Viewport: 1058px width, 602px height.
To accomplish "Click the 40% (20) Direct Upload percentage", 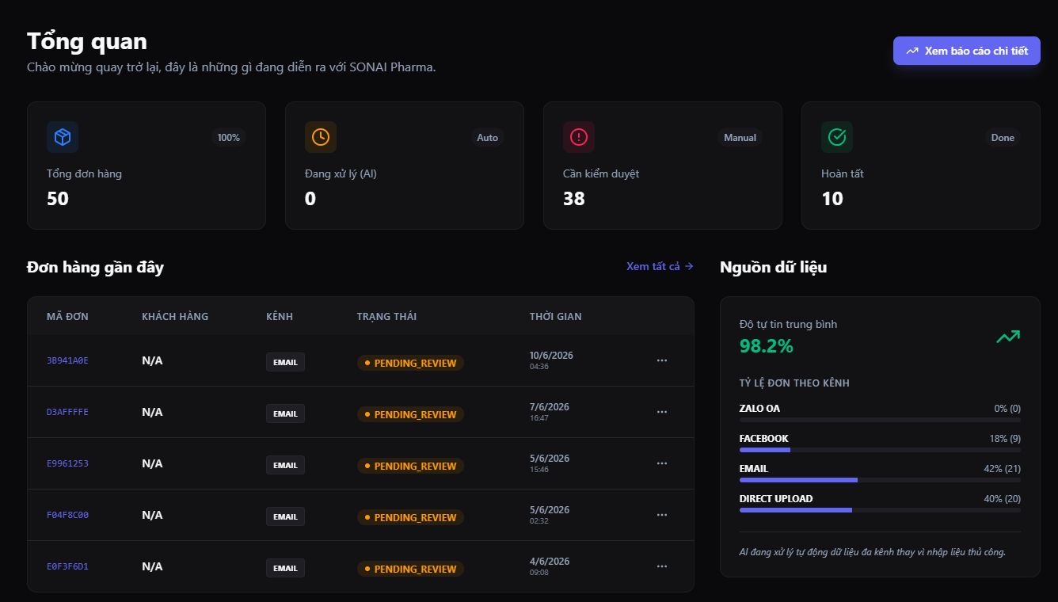I will 1002,499.
